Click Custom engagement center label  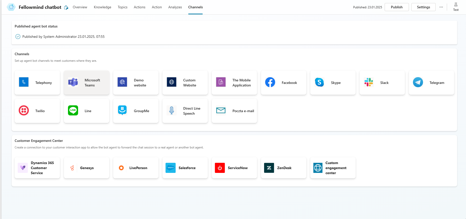(336, 168)
